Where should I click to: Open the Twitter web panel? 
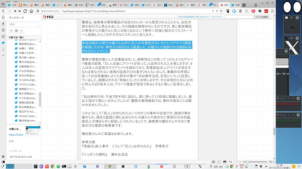pyautogui.click(x=3, y=43)
